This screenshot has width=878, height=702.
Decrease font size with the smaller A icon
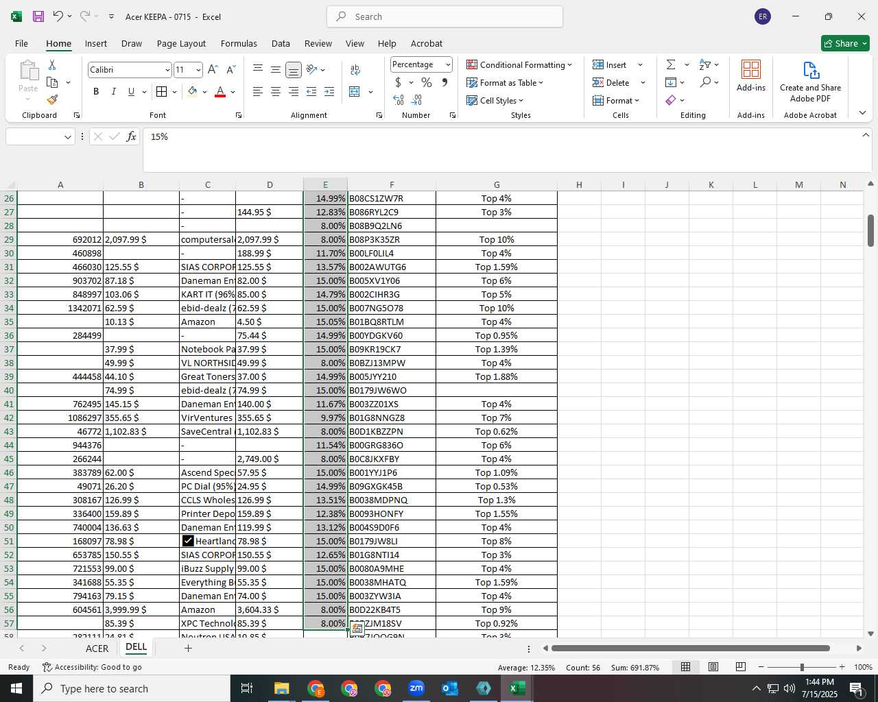(230, 69)
